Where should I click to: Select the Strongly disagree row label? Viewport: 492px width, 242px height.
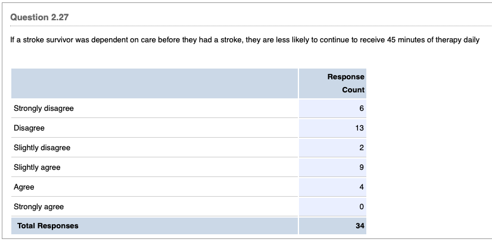point(43,108)
